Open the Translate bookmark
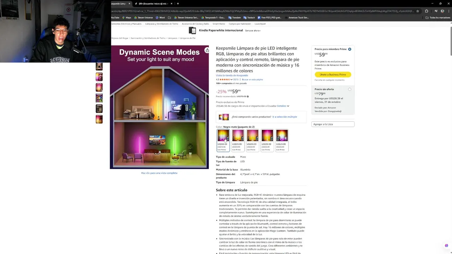 tap(234, 18)
